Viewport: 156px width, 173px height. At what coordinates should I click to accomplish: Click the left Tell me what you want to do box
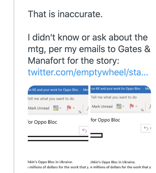click(51, 99)
